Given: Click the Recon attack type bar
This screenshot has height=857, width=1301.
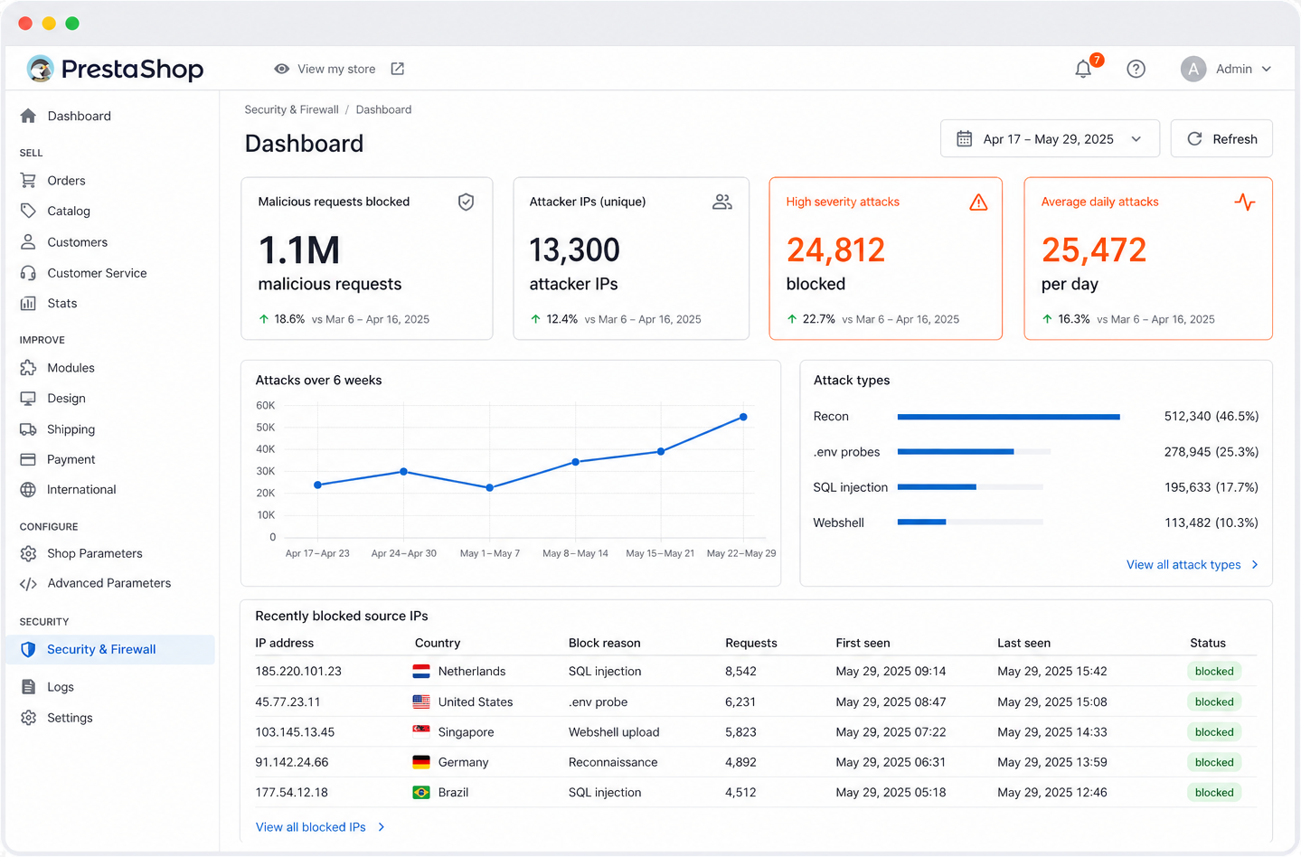Looking at the screenshot, I should point(1008,417).
